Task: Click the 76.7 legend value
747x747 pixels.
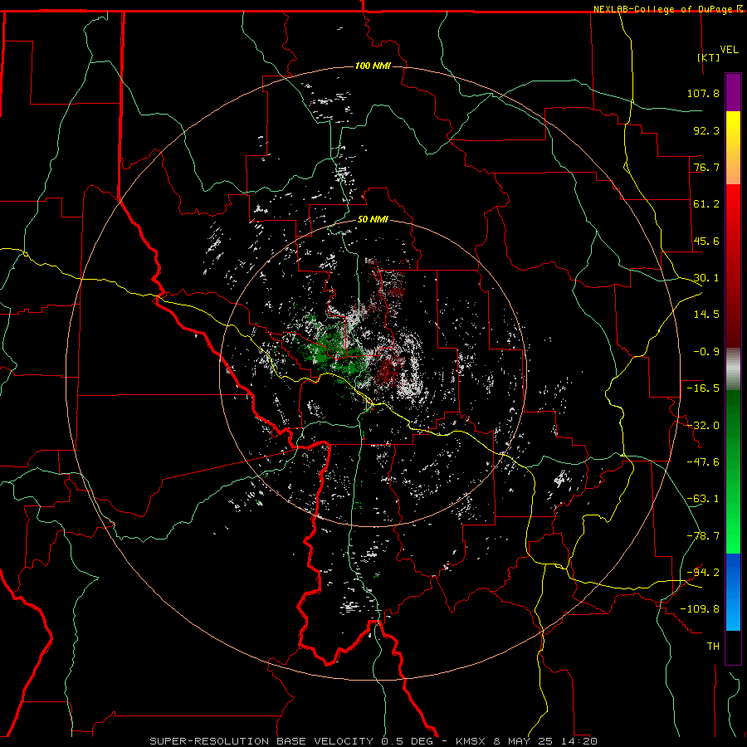Action: coord(706,167)
